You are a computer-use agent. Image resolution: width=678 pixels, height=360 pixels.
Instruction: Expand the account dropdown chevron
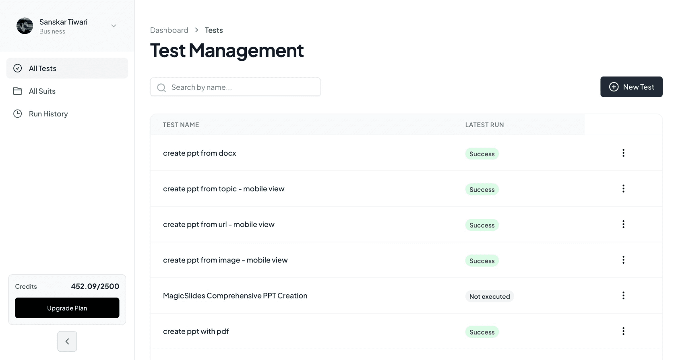pos(114,26)
